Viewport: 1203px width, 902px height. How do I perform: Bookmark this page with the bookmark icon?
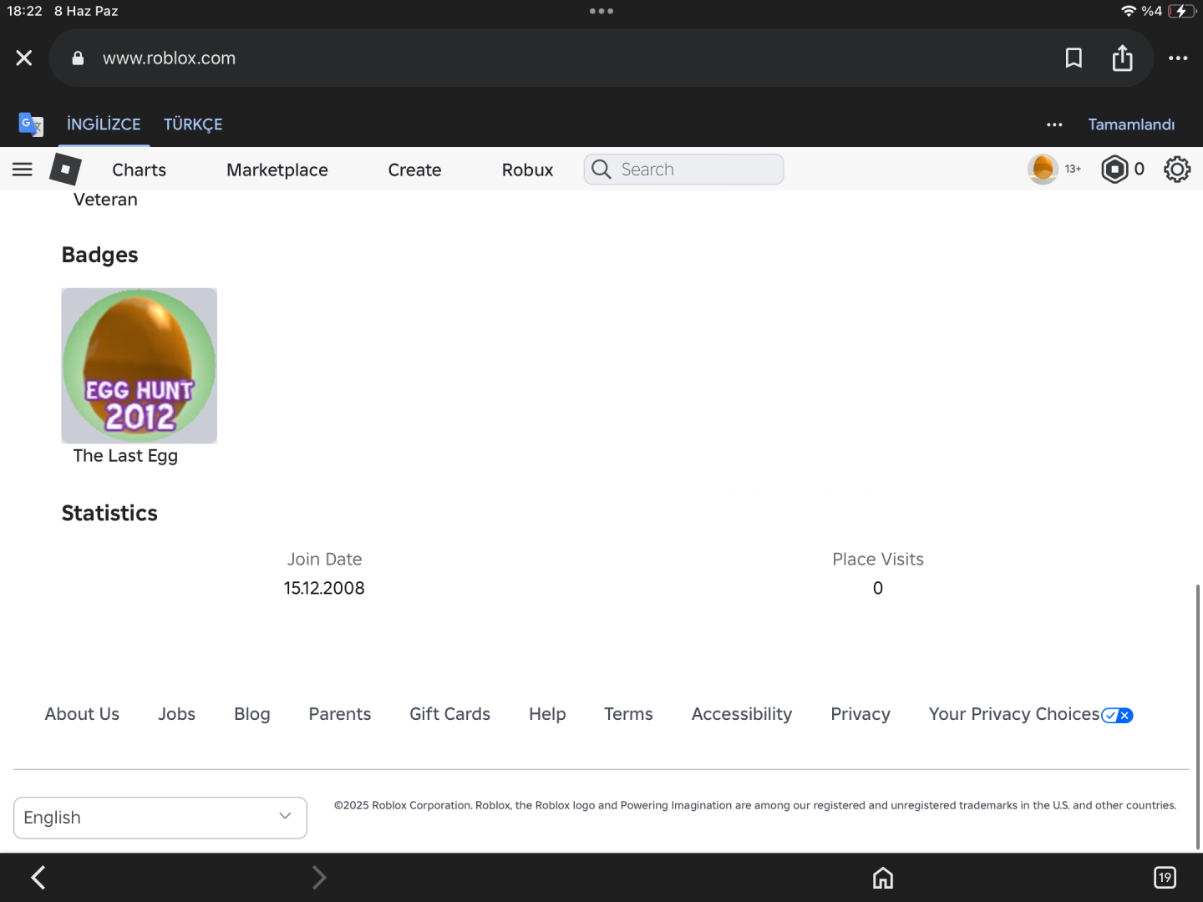[1074, 58]
